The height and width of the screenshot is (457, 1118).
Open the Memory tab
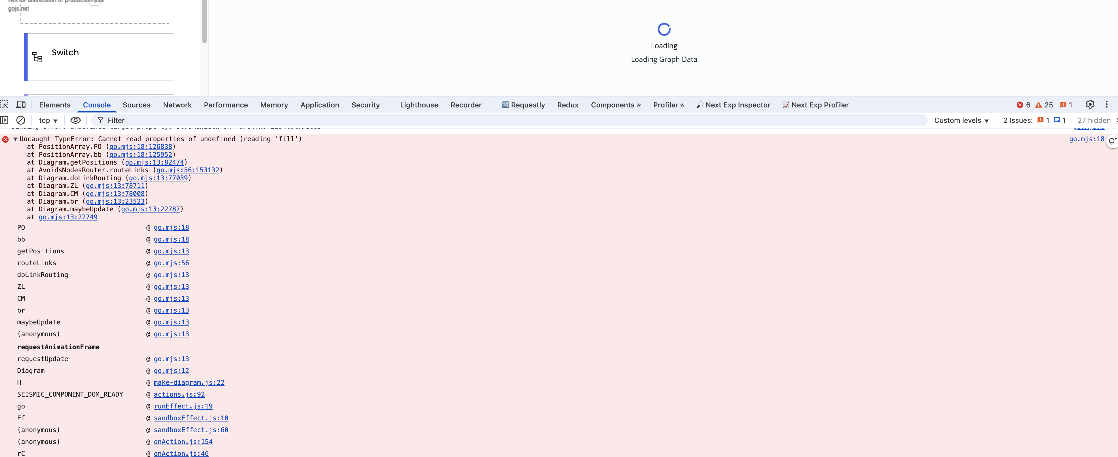pos(274,105)
